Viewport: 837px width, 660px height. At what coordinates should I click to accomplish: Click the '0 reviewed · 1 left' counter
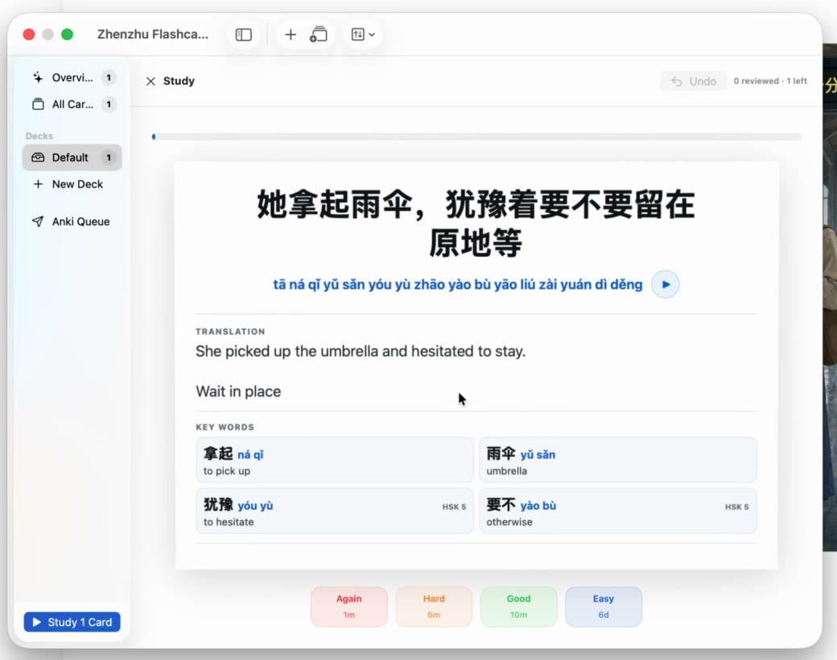pyautogui.click(x=769, y=81)
